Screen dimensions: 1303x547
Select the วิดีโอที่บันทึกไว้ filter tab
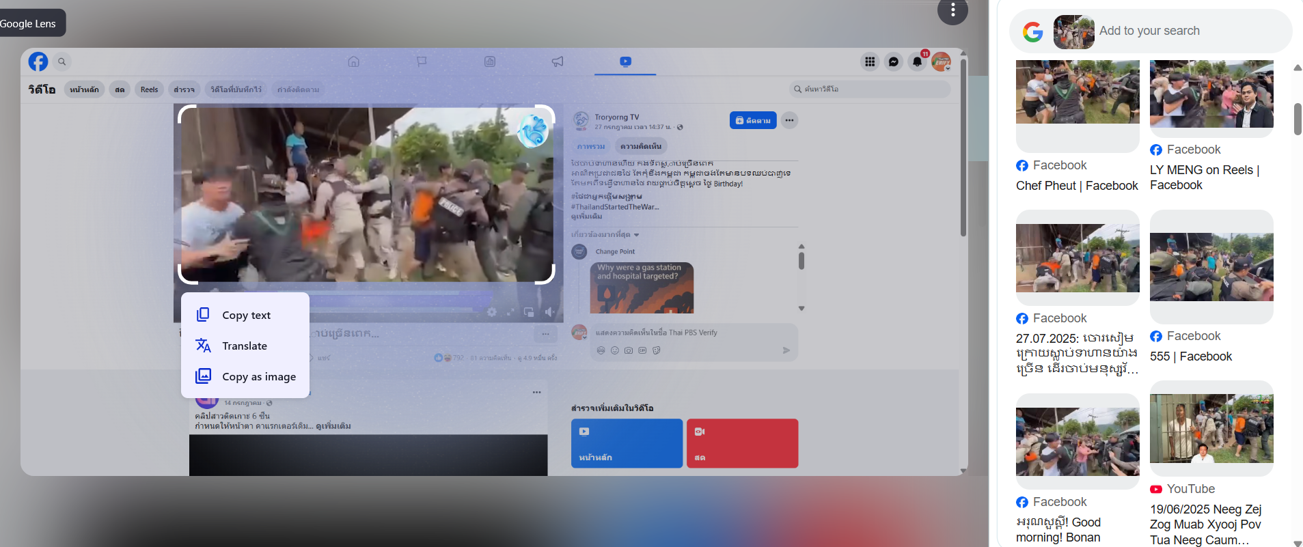236,89
